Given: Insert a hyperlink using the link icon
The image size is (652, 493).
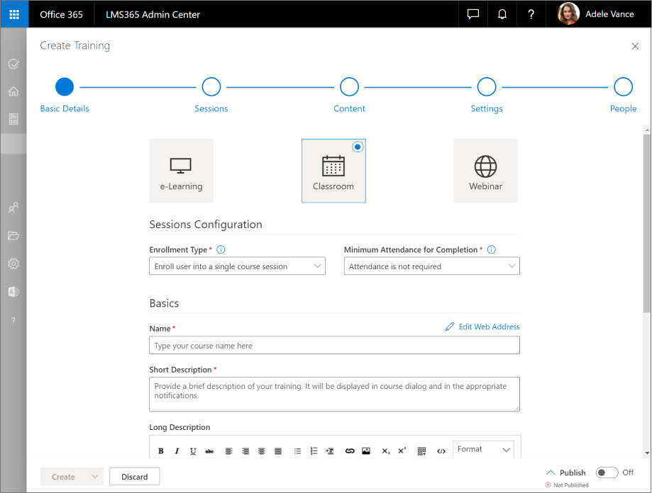Looking at the screenshot, I should tap(349, 450).
